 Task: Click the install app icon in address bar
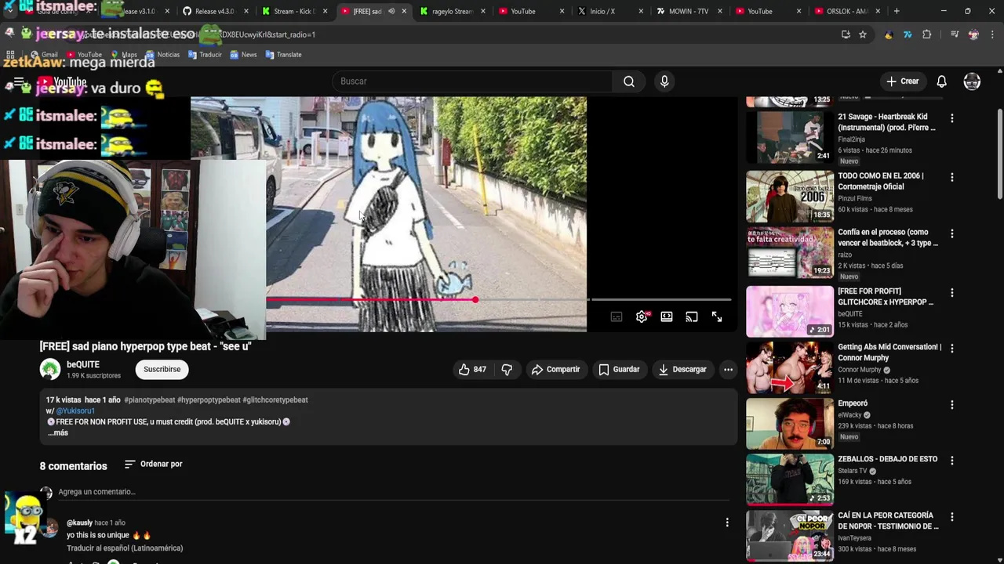click(846, 34)
